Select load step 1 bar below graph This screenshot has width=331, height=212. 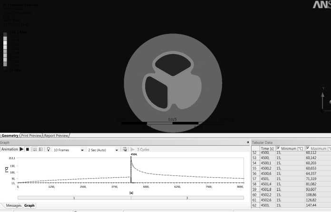point(74,198)
